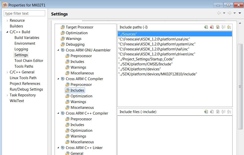This screenshot has width=244, height=155.
Task: Select Preprocessor under Cross ARM GNU Assembler
Action: coord(81,56)
